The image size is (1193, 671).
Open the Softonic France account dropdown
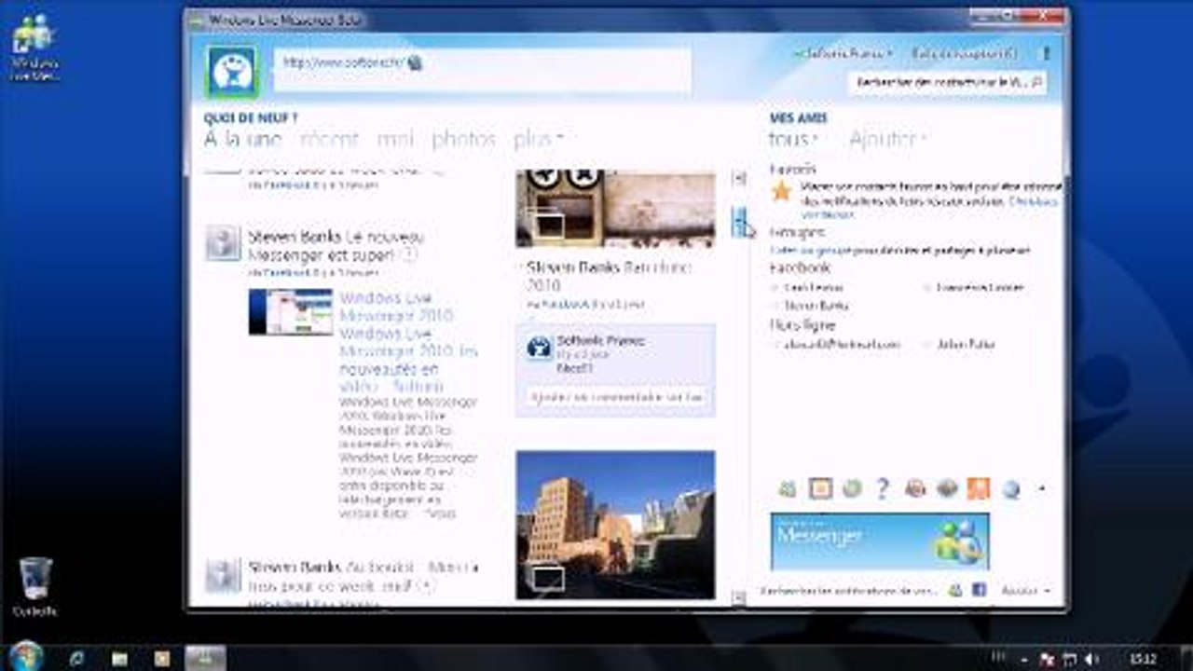844,54
